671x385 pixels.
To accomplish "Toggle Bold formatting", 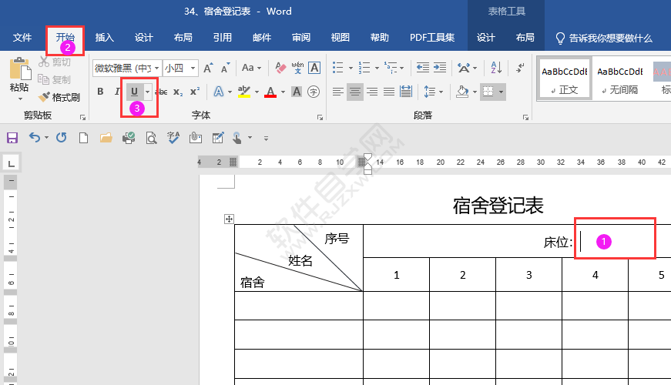I will [x=100, y=92].
